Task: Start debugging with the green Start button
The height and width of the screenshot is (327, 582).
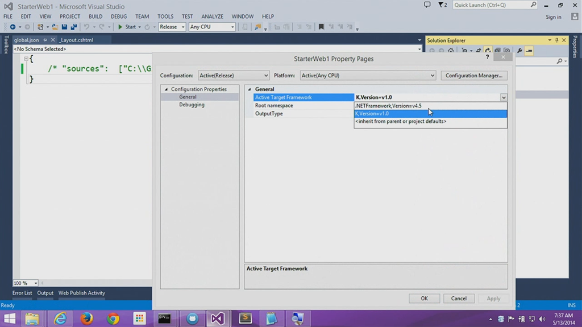Action: tap(127, 27)
